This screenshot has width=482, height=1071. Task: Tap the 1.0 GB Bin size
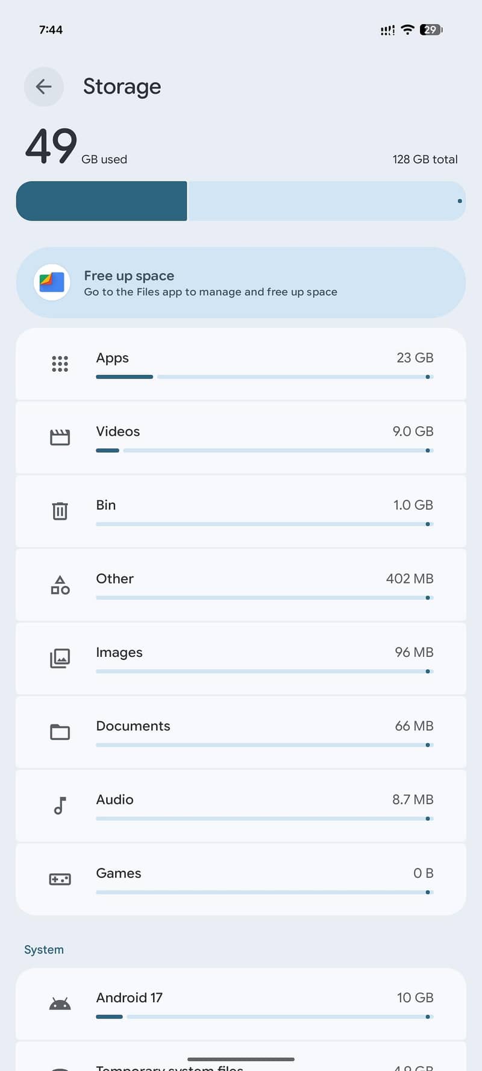click(x=413, y=505)
